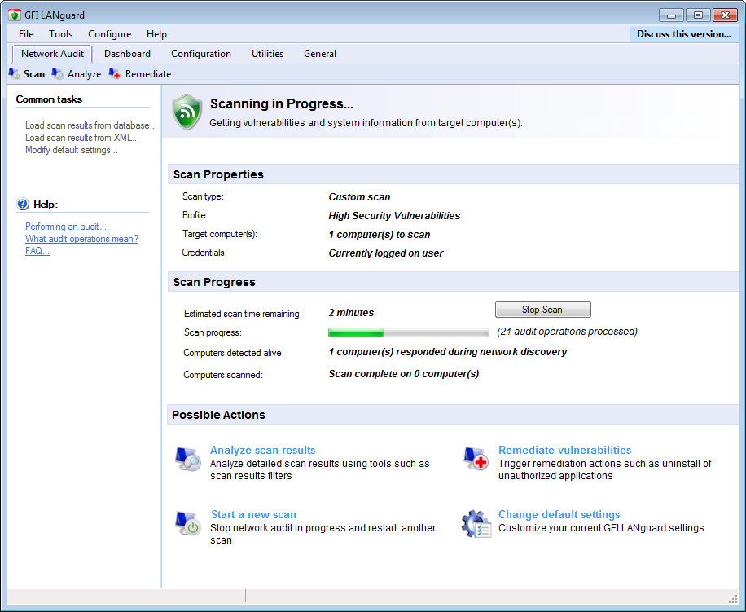Switch to the Configuration tab
Viewport: 746px width, 612px height.
point(201,54)
